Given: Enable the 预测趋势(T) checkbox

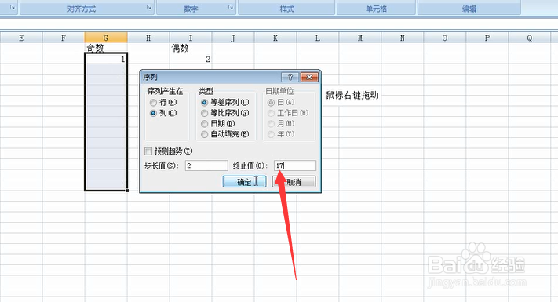Looking at the screenshot, I should 148,151.
